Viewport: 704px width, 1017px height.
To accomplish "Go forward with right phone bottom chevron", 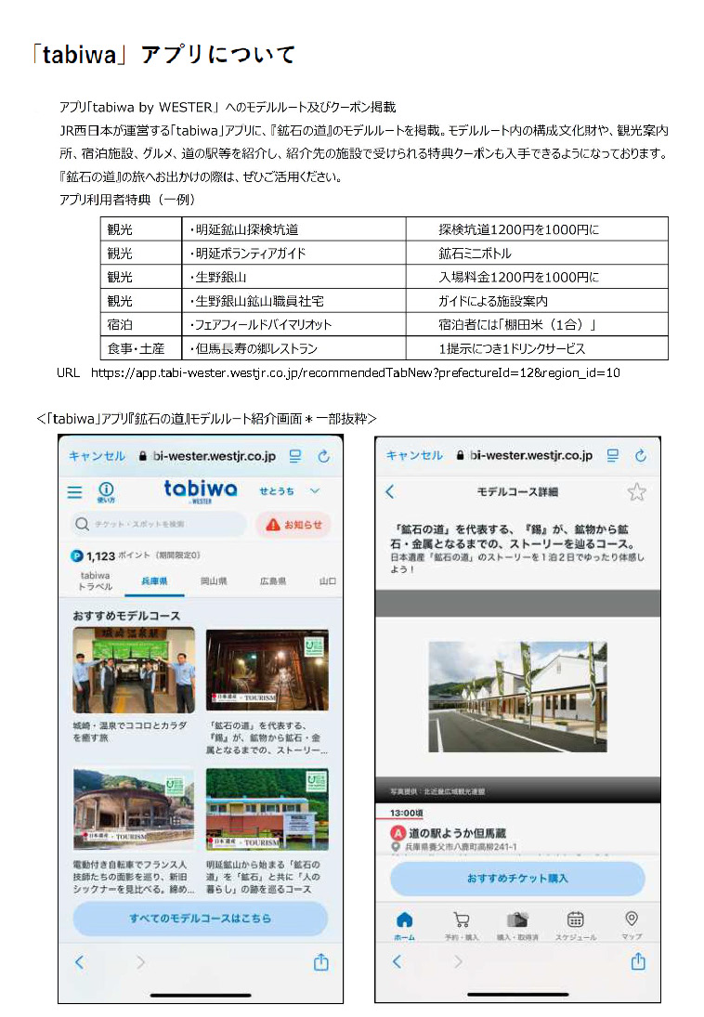I will [458, 961].
